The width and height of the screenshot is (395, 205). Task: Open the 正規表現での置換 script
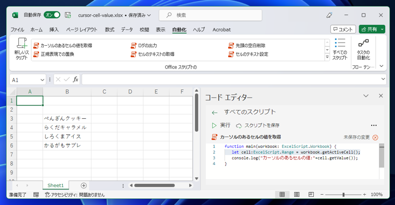(54, 54)
